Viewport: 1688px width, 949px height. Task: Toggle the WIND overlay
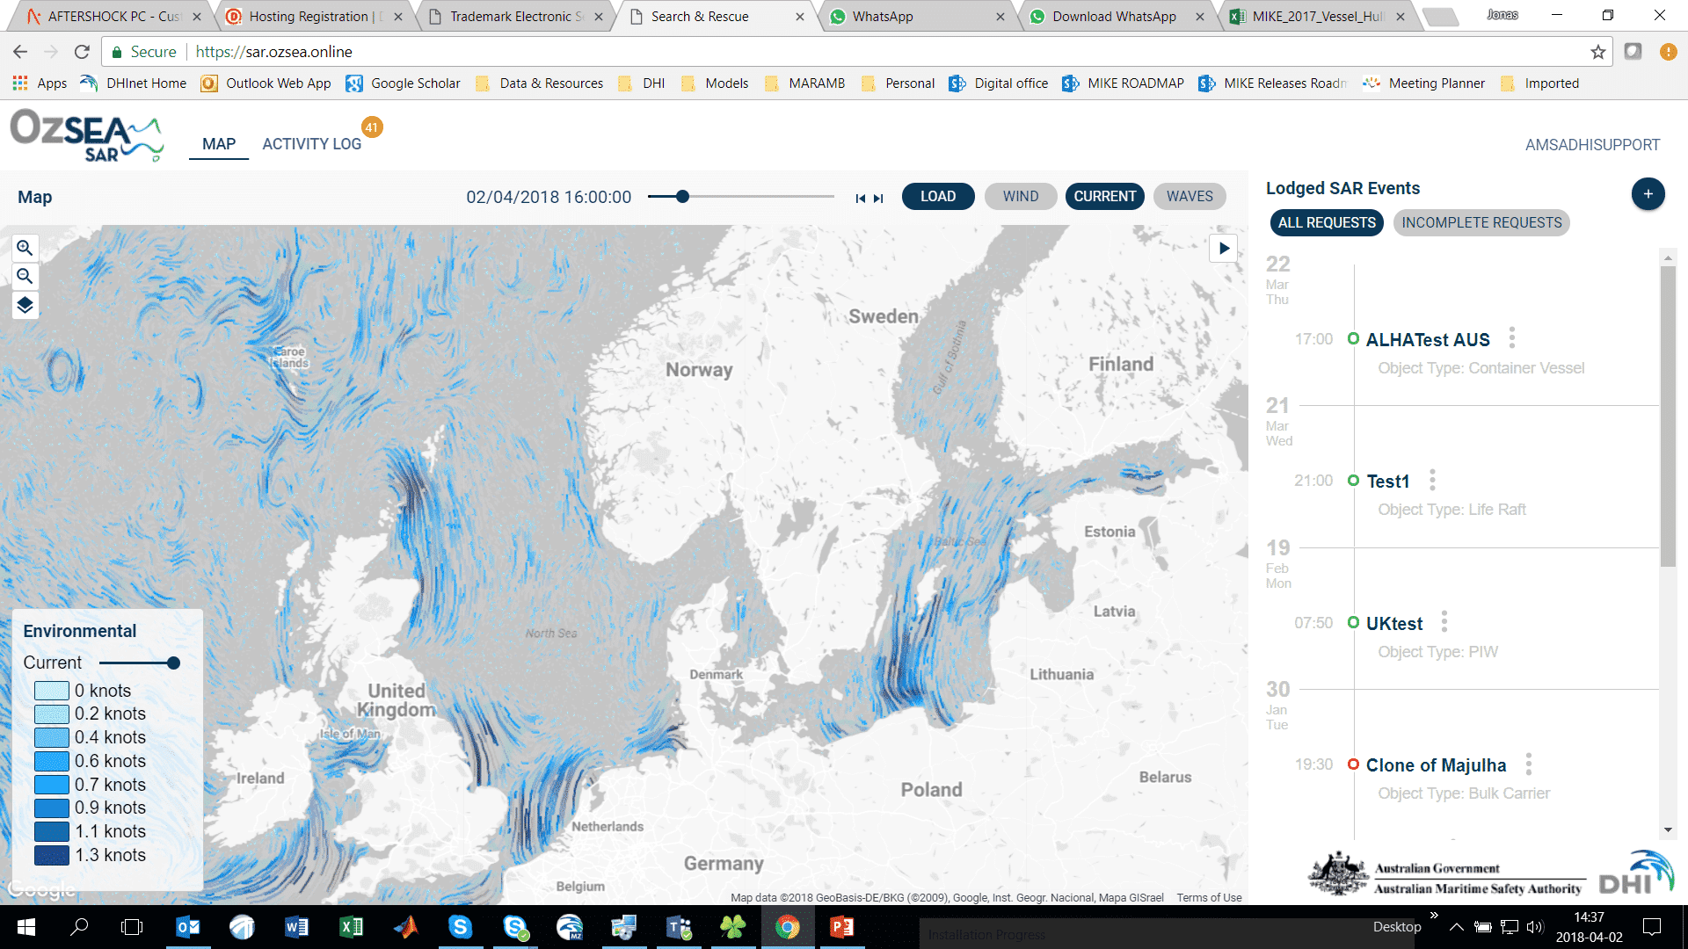click(x=1021, y=197)
